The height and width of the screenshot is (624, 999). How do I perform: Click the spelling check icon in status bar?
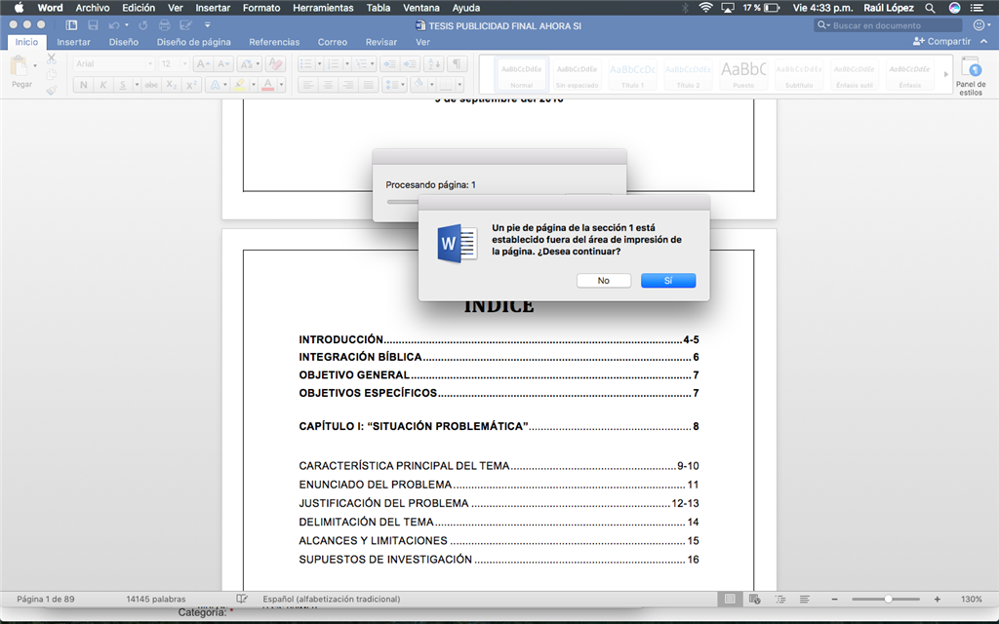(242, 599)
